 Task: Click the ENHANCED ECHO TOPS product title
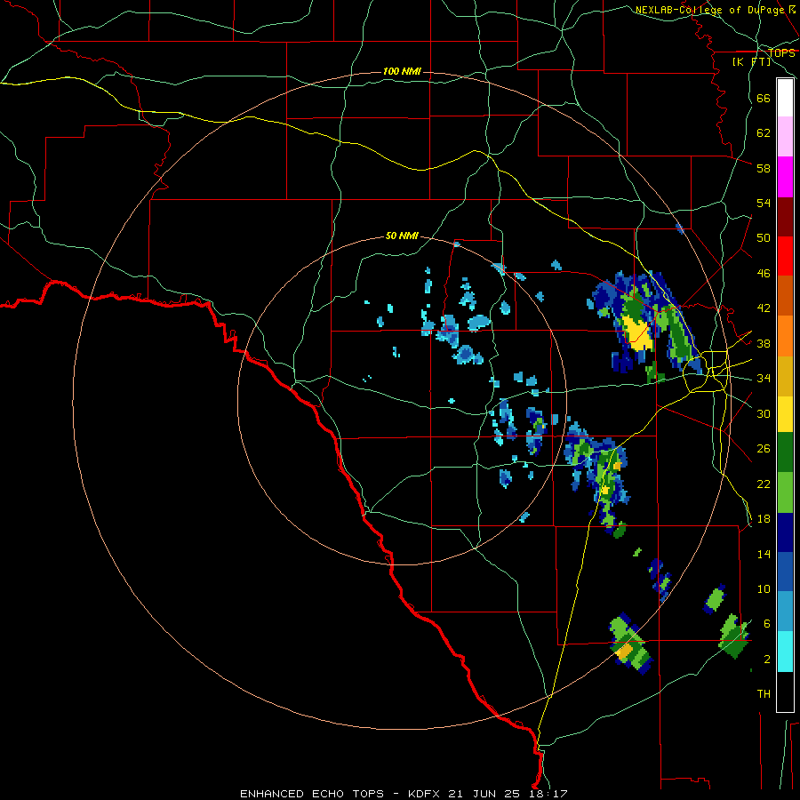point(312,794)
